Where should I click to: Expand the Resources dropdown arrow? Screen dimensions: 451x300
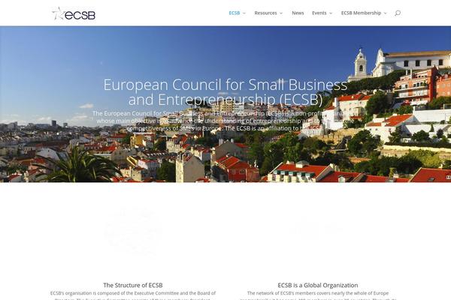[x=281, y=13]
